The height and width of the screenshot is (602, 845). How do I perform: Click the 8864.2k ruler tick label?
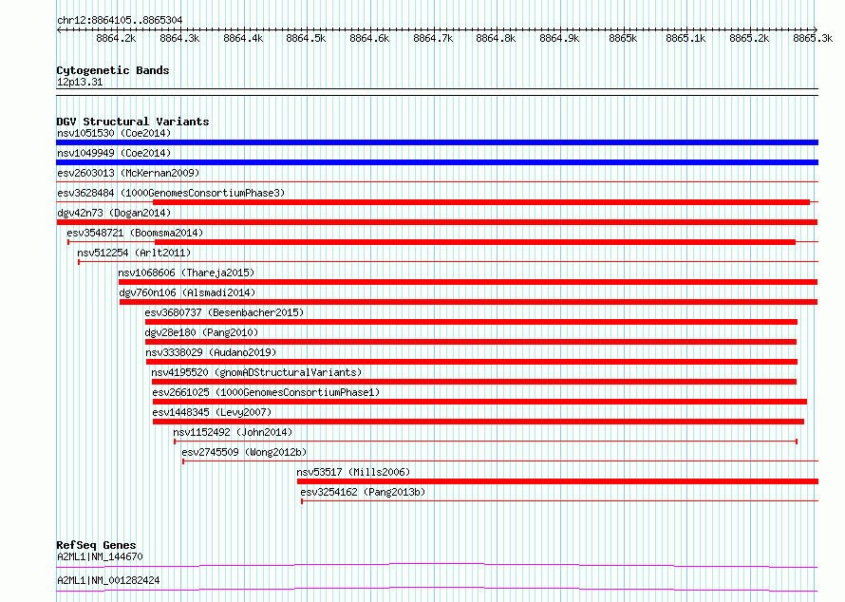tap(116, 38)
